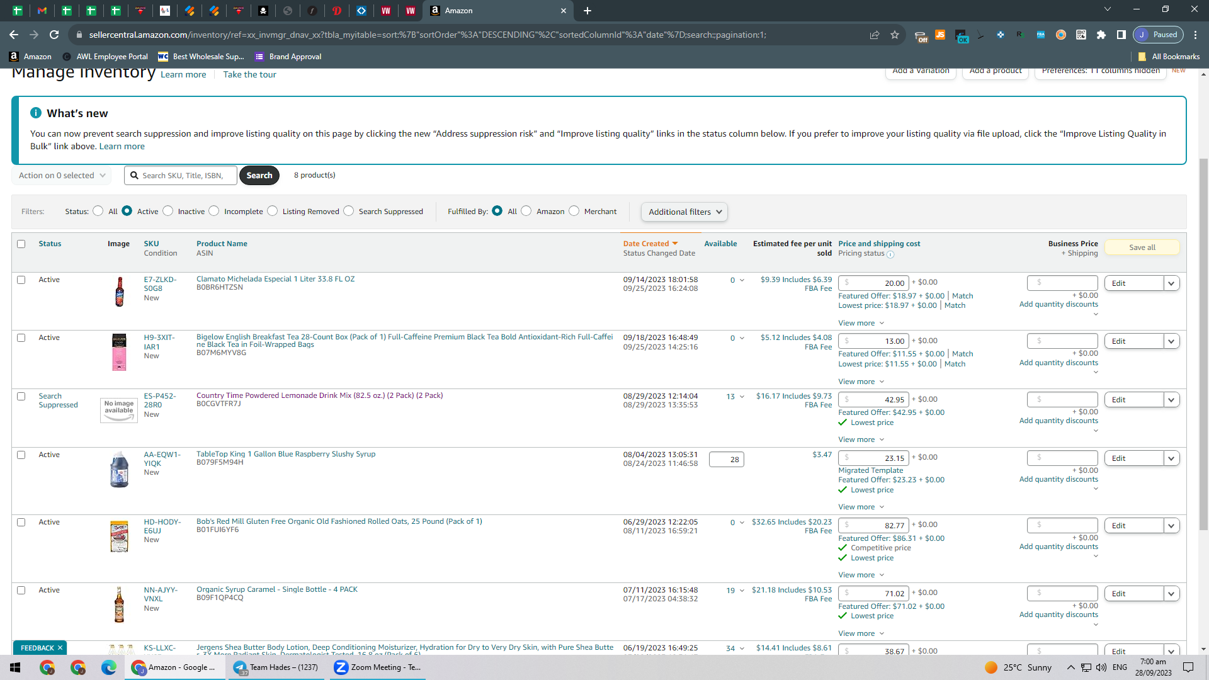The width and height of the screenshot is (1209, 680).
Task: Open the Edit dropdown arrow for Bigelow Tea
Action: coord(1171,341)
